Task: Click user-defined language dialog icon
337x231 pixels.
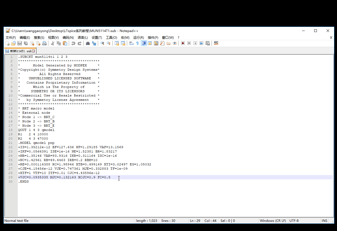Action: [150, 43]
